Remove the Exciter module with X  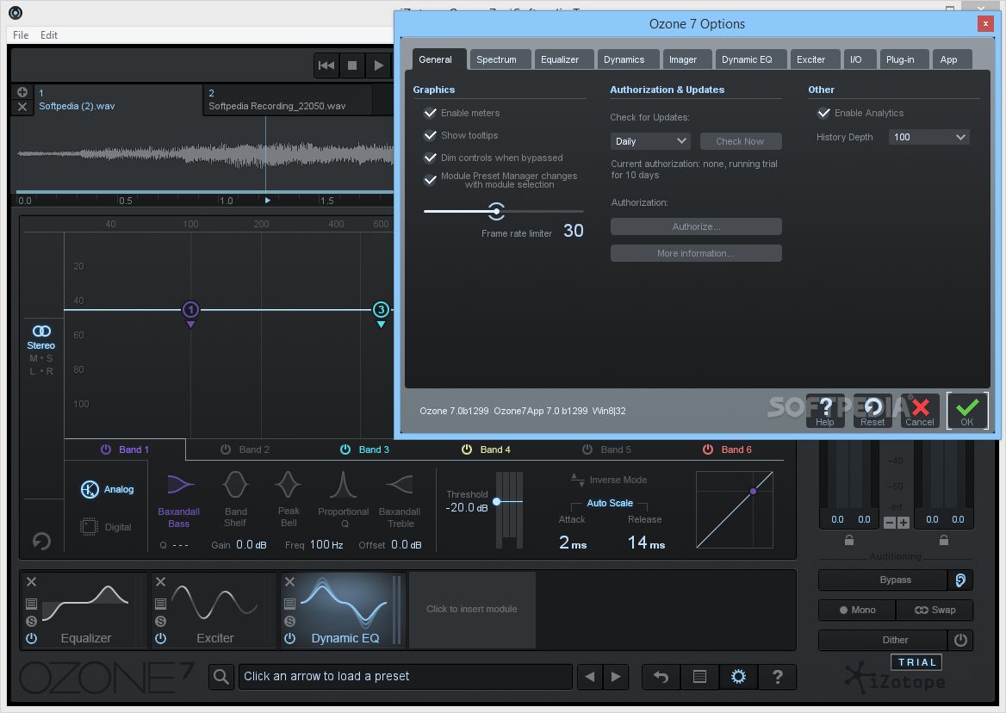pyautogui.click(x=160, y=581)
